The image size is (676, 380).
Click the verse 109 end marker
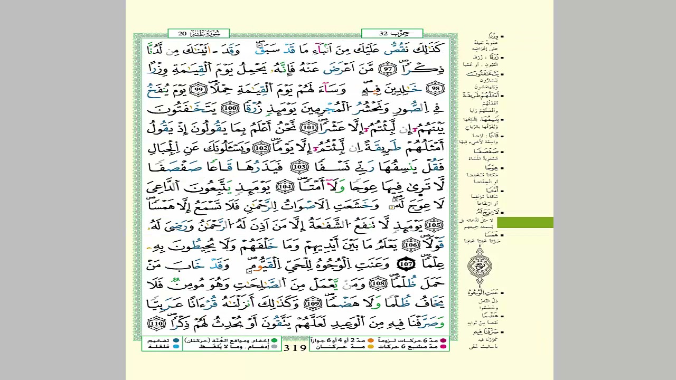pyautogui.click(x=313, y=303)
